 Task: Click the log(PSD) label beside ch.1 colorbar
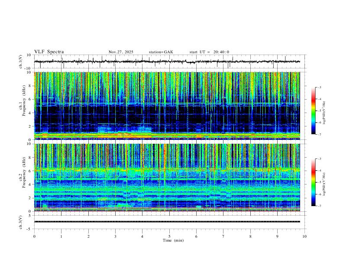tap(324, 113)
